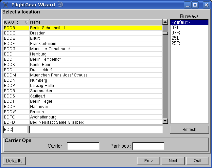The height and width of the screenshot is (168, 212).
Task: Maximize the FlightGear Wizard window
Action: (x=195, y=5)
